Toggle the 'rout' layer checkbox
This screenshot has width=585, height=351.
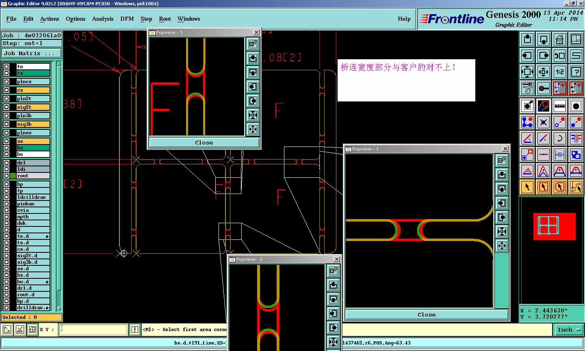click(x=6, y=176)
